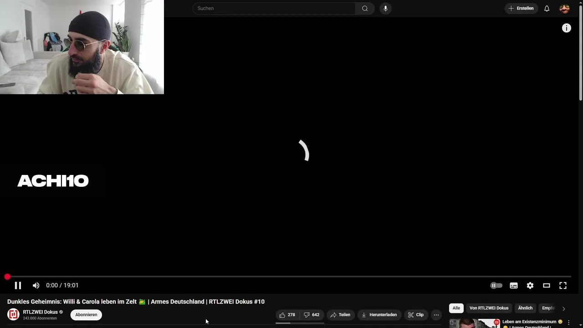Open RTLZWEI Dokus channel avatar
This screenshot has height=328, width=583.
coord(13,314)
